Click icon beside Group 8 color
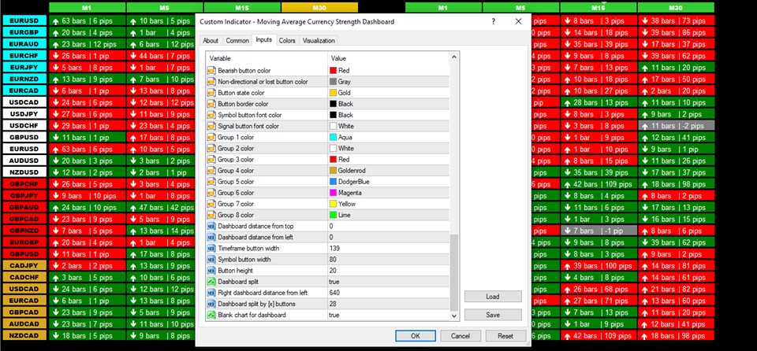The width and height of the screenshot is (757, 351). click(211, 215)
